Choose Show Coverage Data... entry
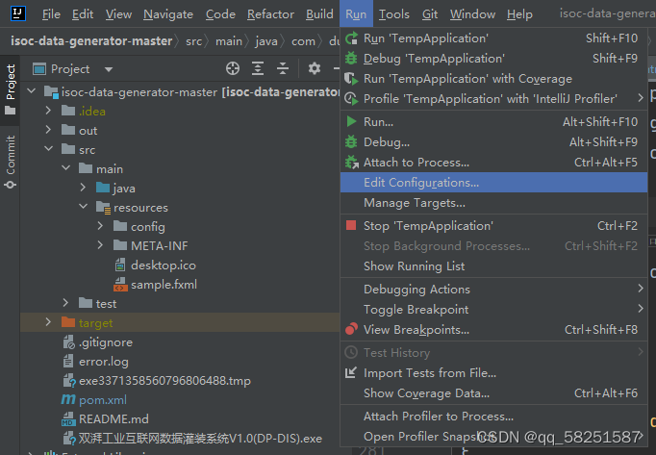656x455 pixels. click(x=493, y=393)
